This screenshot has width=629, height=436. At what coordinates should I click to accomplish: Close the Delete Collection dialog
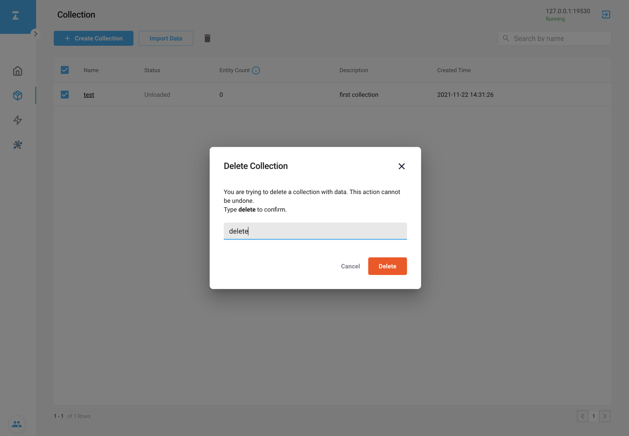coord(401,166)
